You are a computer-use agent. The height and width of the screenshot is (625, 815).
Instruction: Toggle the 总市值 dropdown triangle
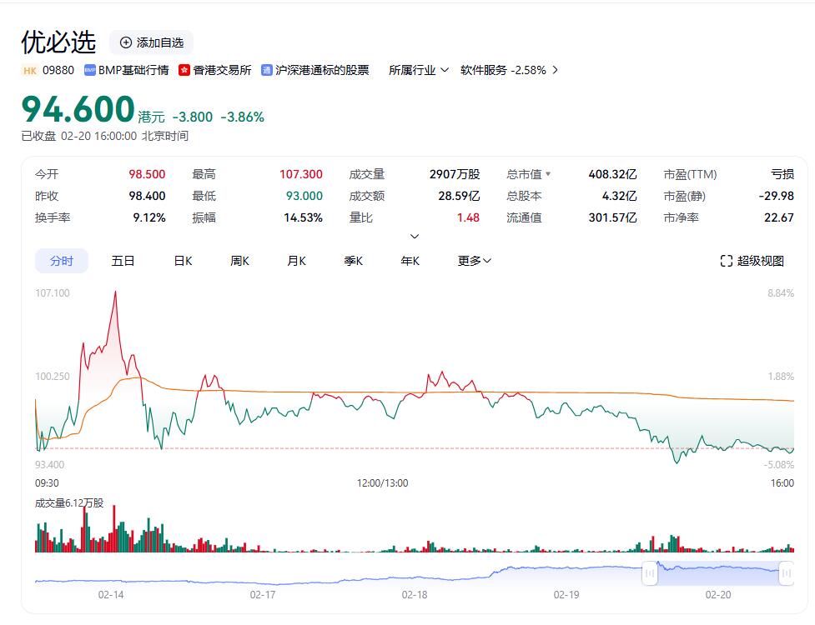click(x=548, y=174)
